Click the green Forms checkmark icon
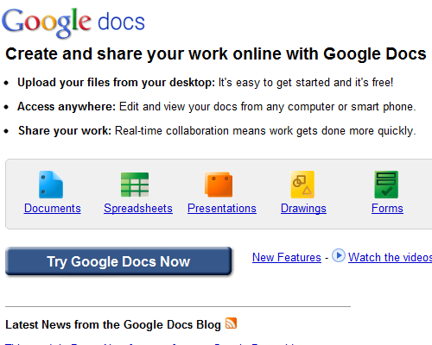The width and height of the screenshot is (432, 345). 386,185
